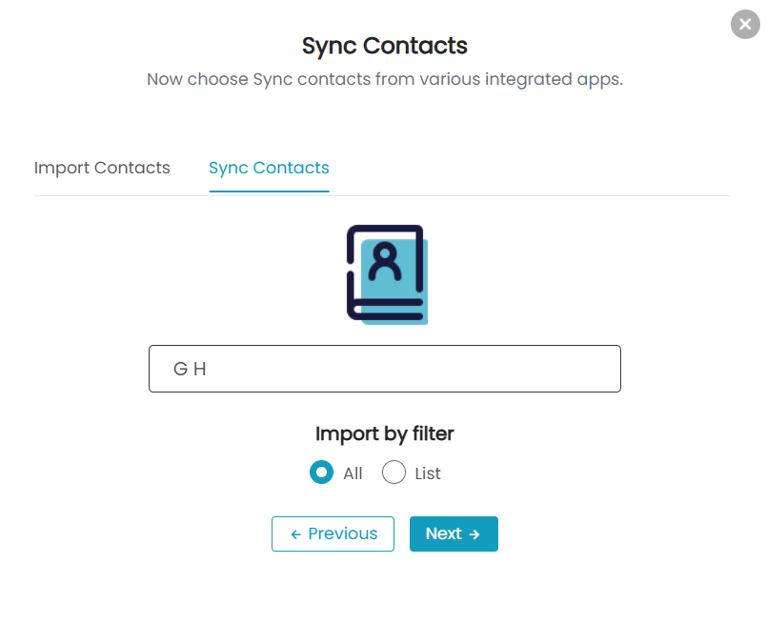Click the 'Now choose Sync contacts' subtitle
The width and height of the screenshot is (767, 624).
(385, 79)
